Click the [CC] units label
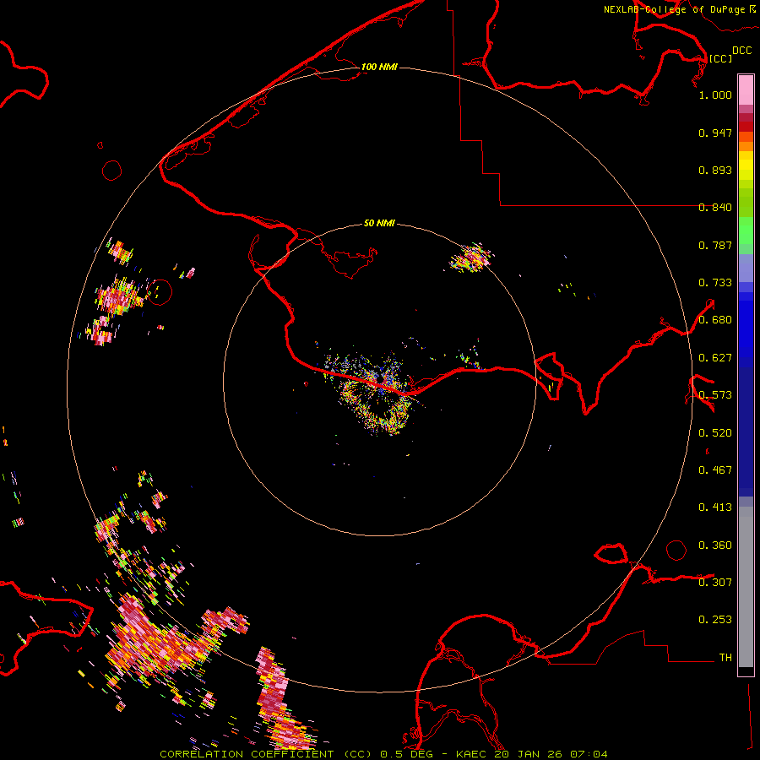This screenshot has width=760, height=760. [x=720, y=58]
